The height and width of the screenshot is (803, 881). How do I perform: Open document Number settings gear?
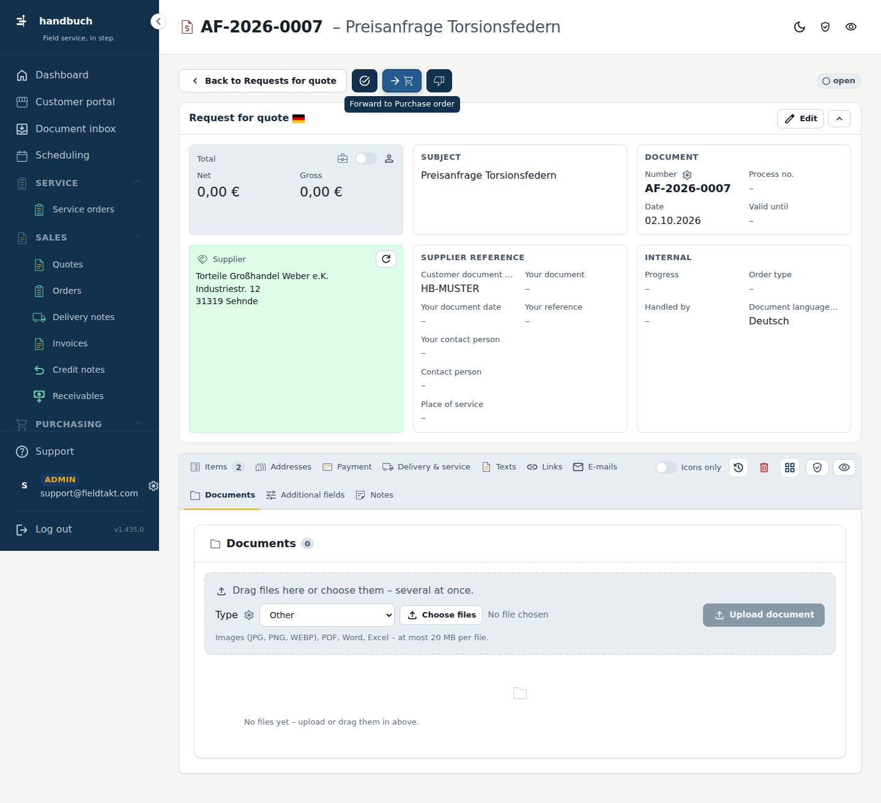point(687,174)
